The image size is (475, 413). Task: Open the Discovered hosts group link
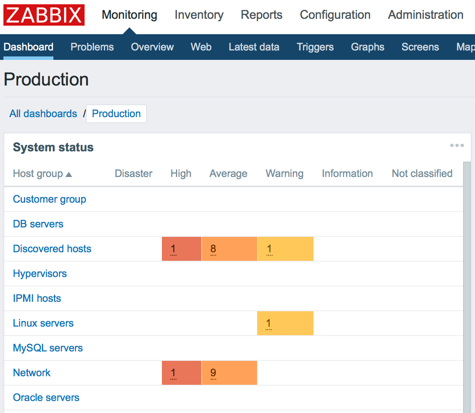coord(52,249)
